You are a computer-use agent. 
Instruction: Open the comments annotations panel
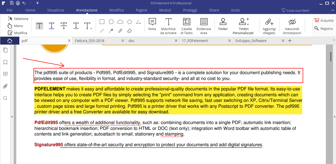tap(5, 74)
